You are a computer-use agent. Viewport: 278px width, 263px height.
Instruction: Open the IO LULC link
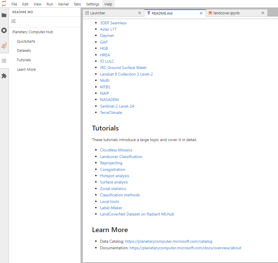point(107,61)
